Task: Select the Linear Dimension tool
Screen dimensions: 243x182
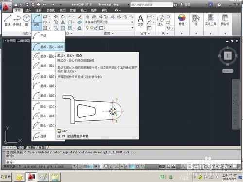Action: coord(149,17)
